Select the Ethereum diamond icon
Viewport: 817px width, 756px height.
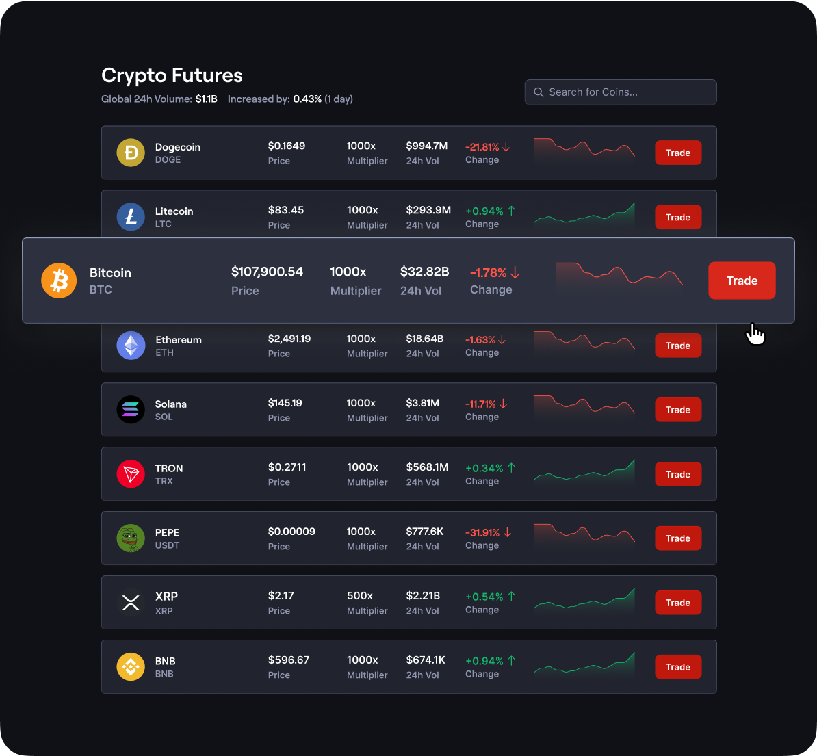point(131,346)
